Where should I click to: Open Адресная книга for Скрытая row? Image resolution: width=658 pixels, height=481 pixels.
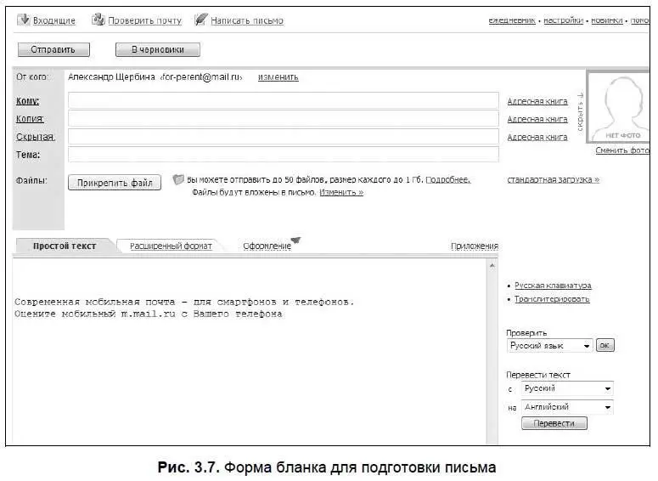tap(537, 138)
